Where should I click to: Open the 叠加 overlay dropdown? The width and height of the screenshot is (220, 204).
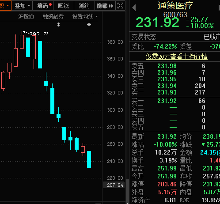click(x=22, y=6)
